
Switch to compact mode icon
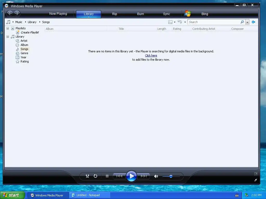256,180
